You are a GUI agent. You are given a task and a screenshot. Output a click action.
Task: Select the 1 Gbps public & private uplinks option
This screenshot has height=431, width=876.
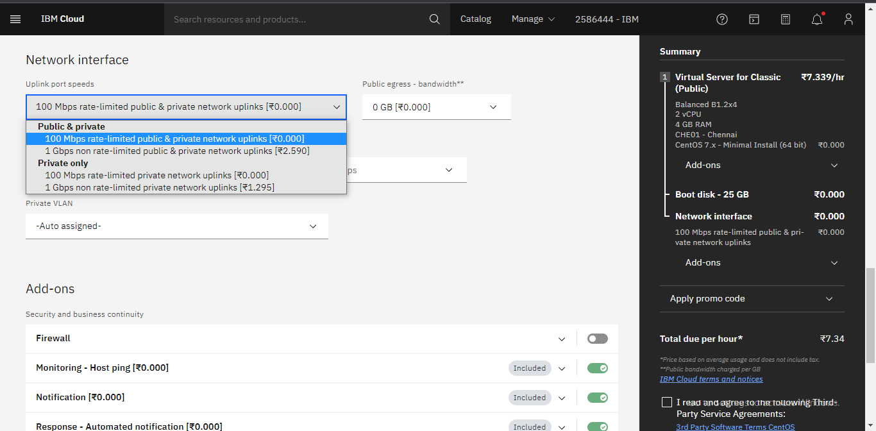(177, 150)
